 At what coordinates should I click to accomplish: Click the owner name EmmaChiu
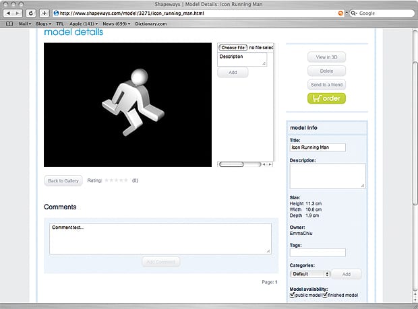pyautogui.click(x=301, y=234)
